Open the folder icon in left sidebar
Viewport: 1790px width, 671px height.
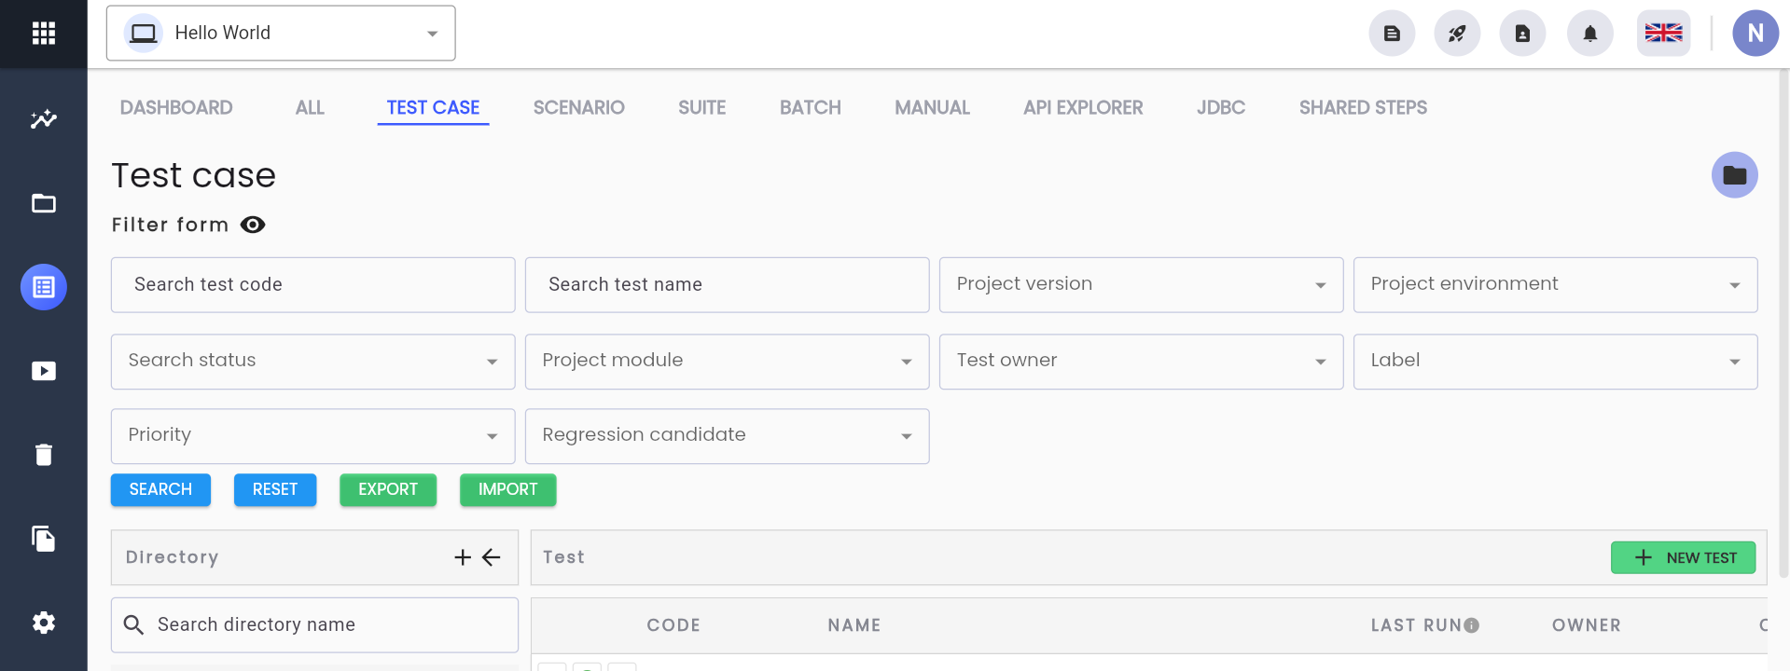pyautogui.click(x=44, y=203)
